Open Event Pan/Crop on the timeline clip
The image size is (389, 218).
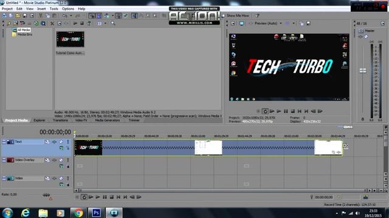coord(333,152)
